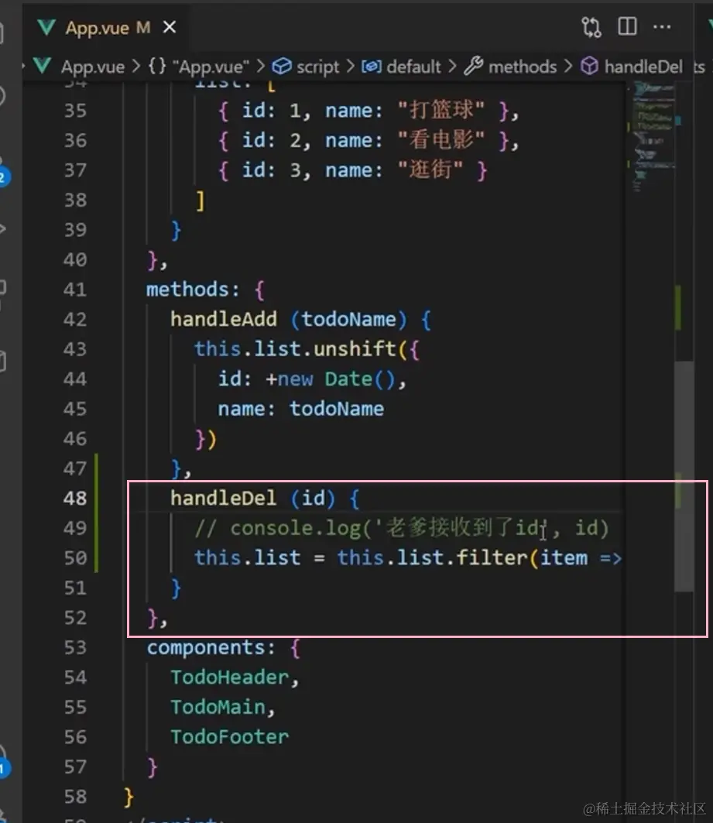This screenshot has height=823, width=713.
Task: Open the source control compare changes icon
Action: [591, 27]
